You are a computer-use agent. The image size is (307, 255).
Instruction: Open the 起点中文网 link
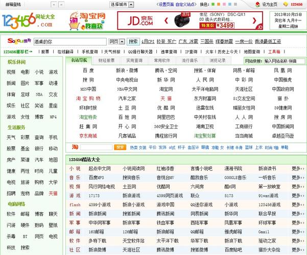click(100, 168)
